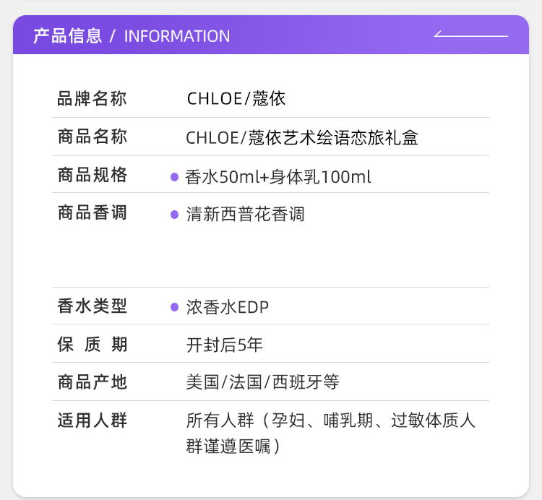Viewport: 542px width, 500px height.
Task: Select the 适用人群 label
Action: [x=92, y=420]
